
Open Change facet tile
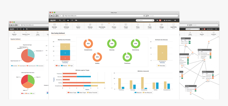161,26
